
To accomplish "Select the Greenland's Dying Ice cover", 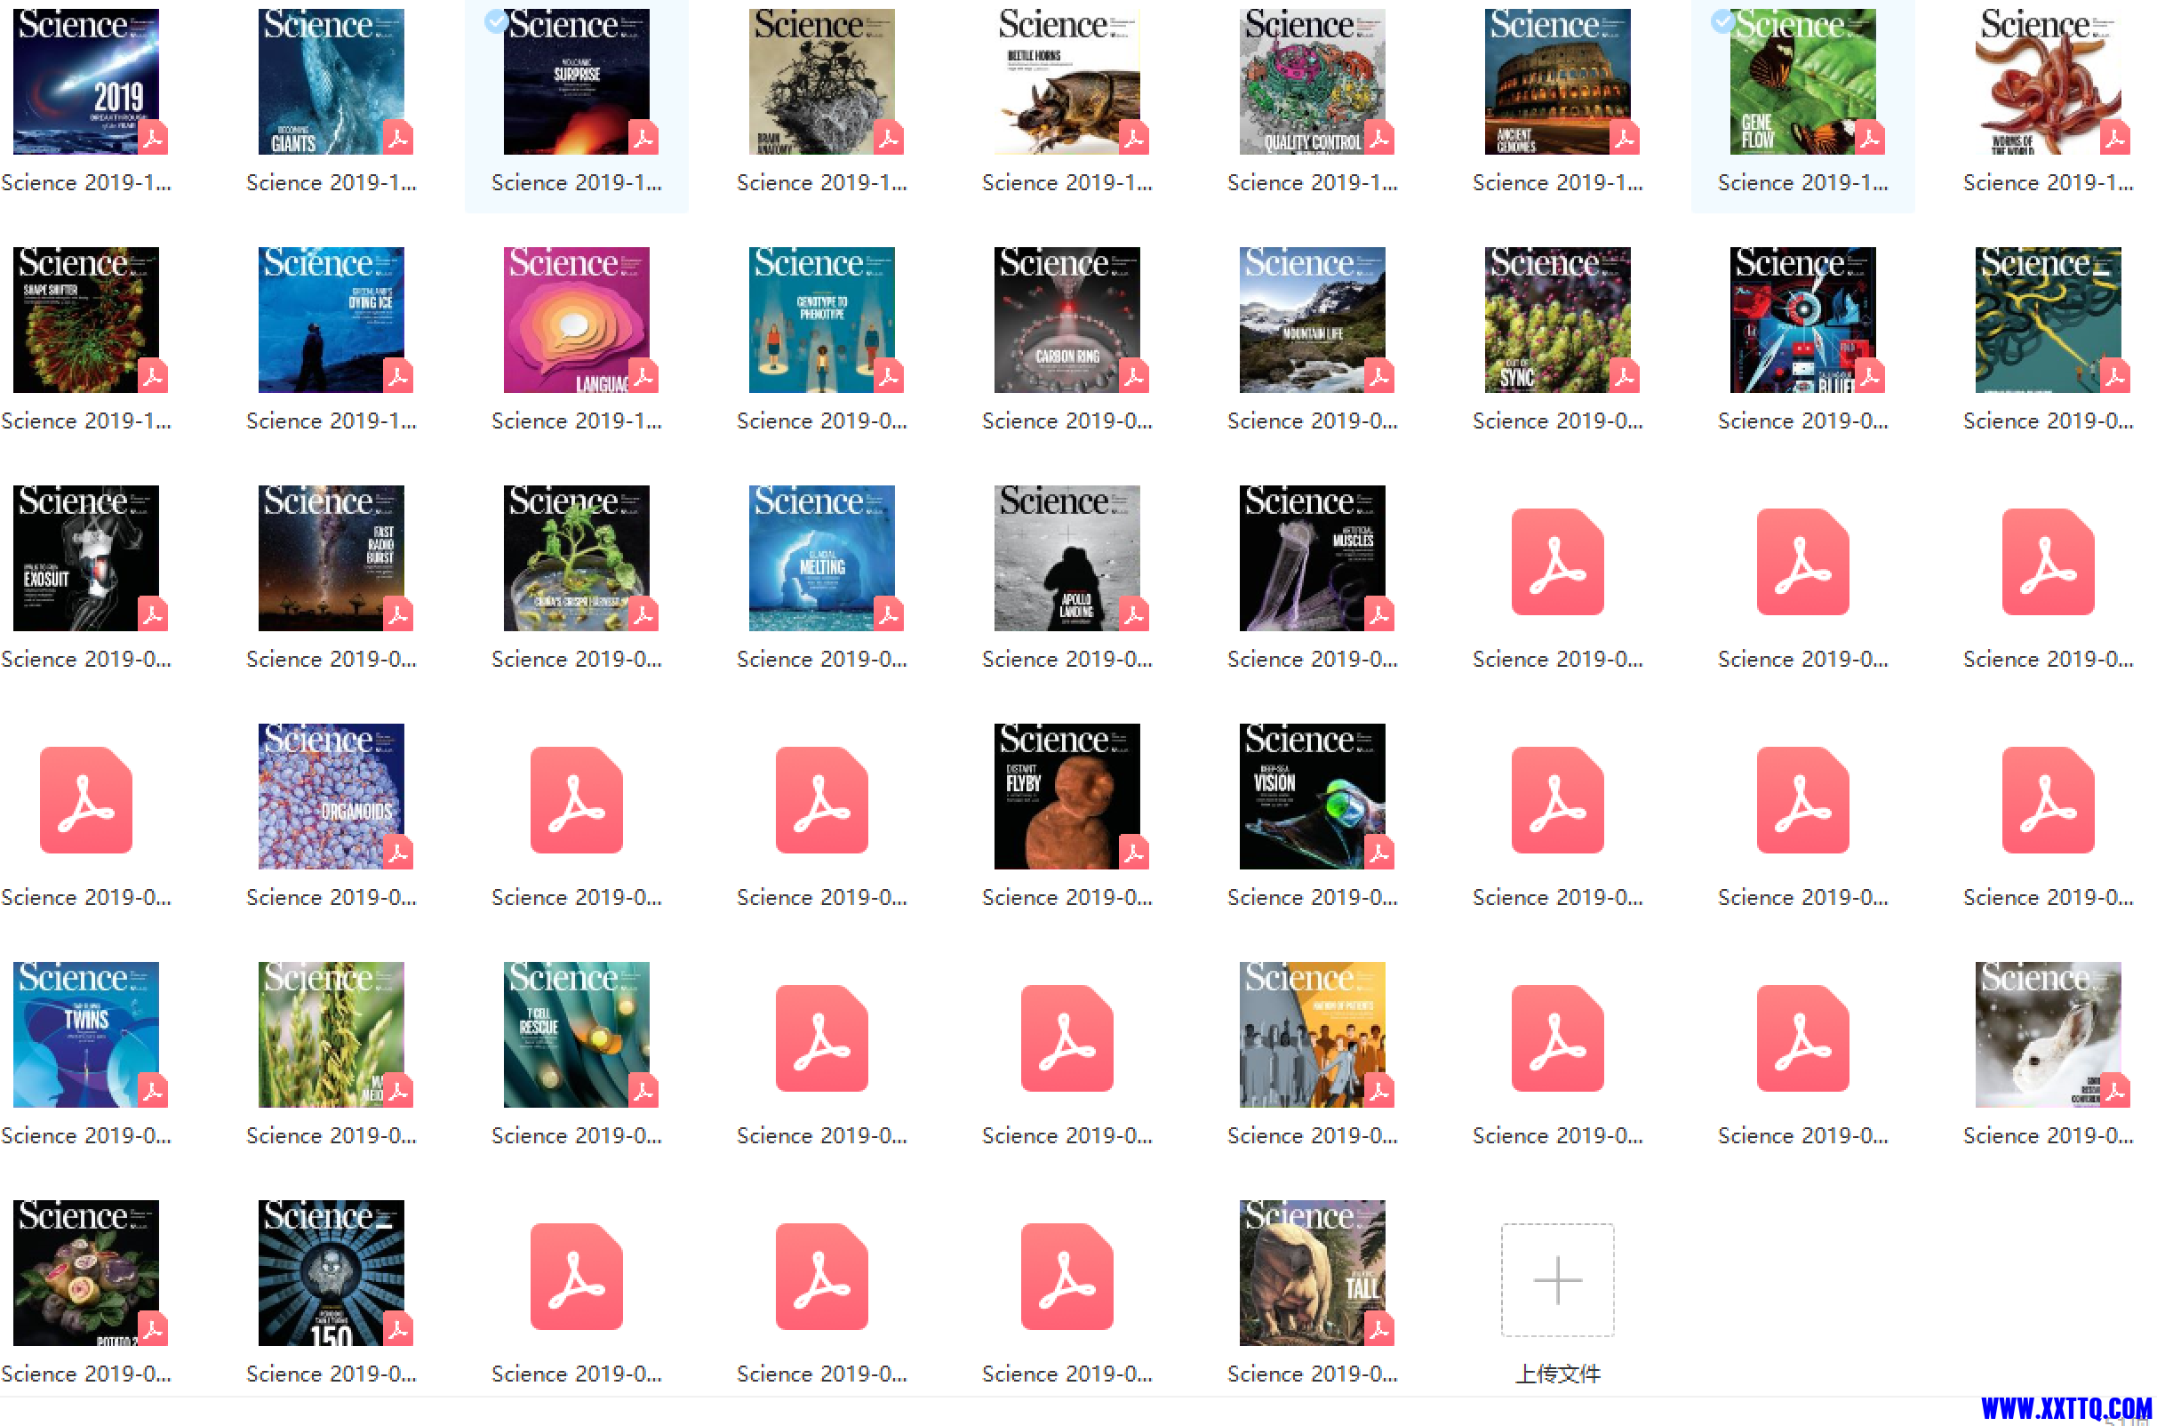I will tap(331, 320).
